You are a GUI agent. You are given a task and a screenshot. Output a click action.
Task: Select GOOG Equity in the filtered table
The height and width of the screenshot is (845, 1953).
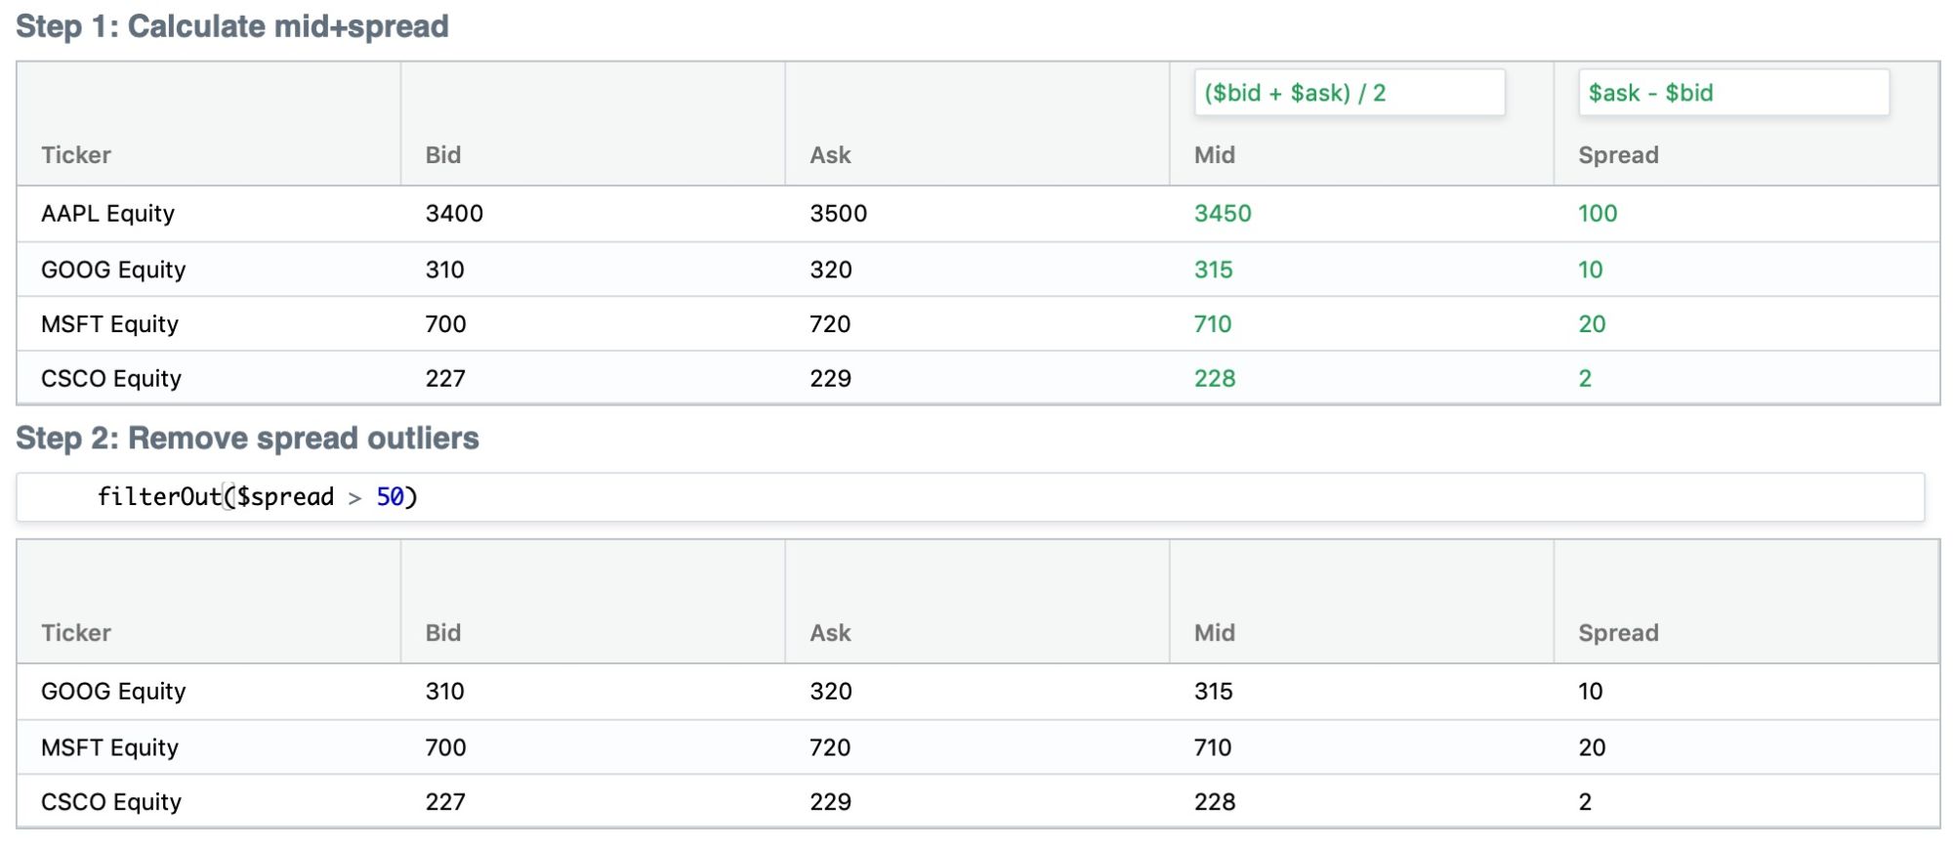(x=113, y=692)
